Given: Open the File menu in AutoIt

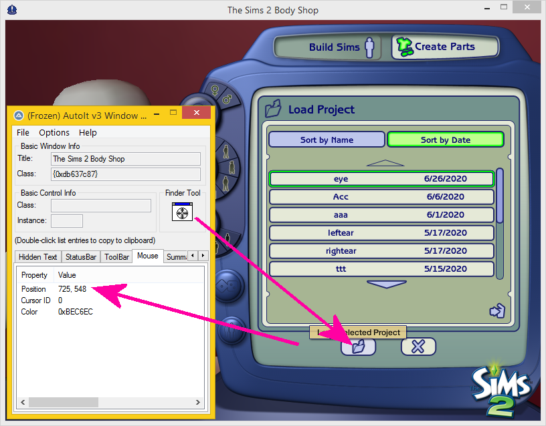Looking at the screenshot, I should (x=23, y=133).
